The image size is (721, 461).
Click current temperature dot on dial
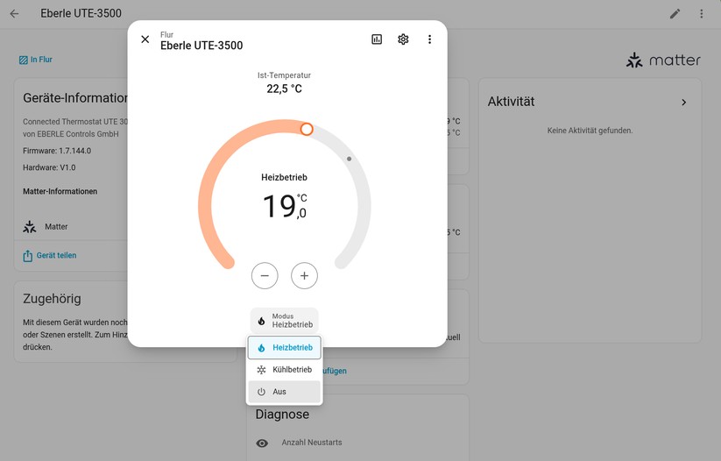349,159
